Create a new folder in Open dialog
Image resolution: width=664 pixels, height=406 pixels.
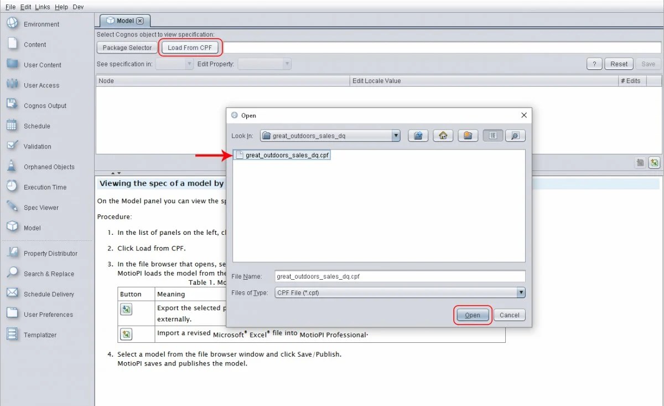click(x=468, y=135)
